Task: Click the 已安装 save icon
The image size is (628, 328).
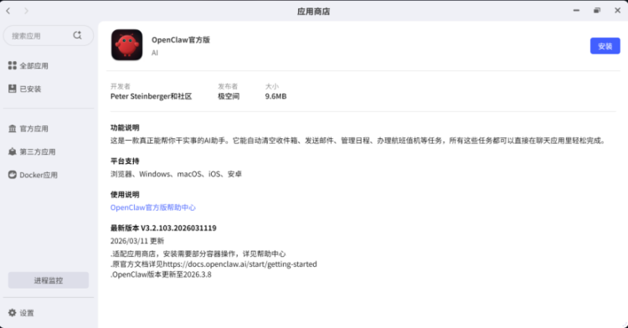Action: [x=13, y=89]
